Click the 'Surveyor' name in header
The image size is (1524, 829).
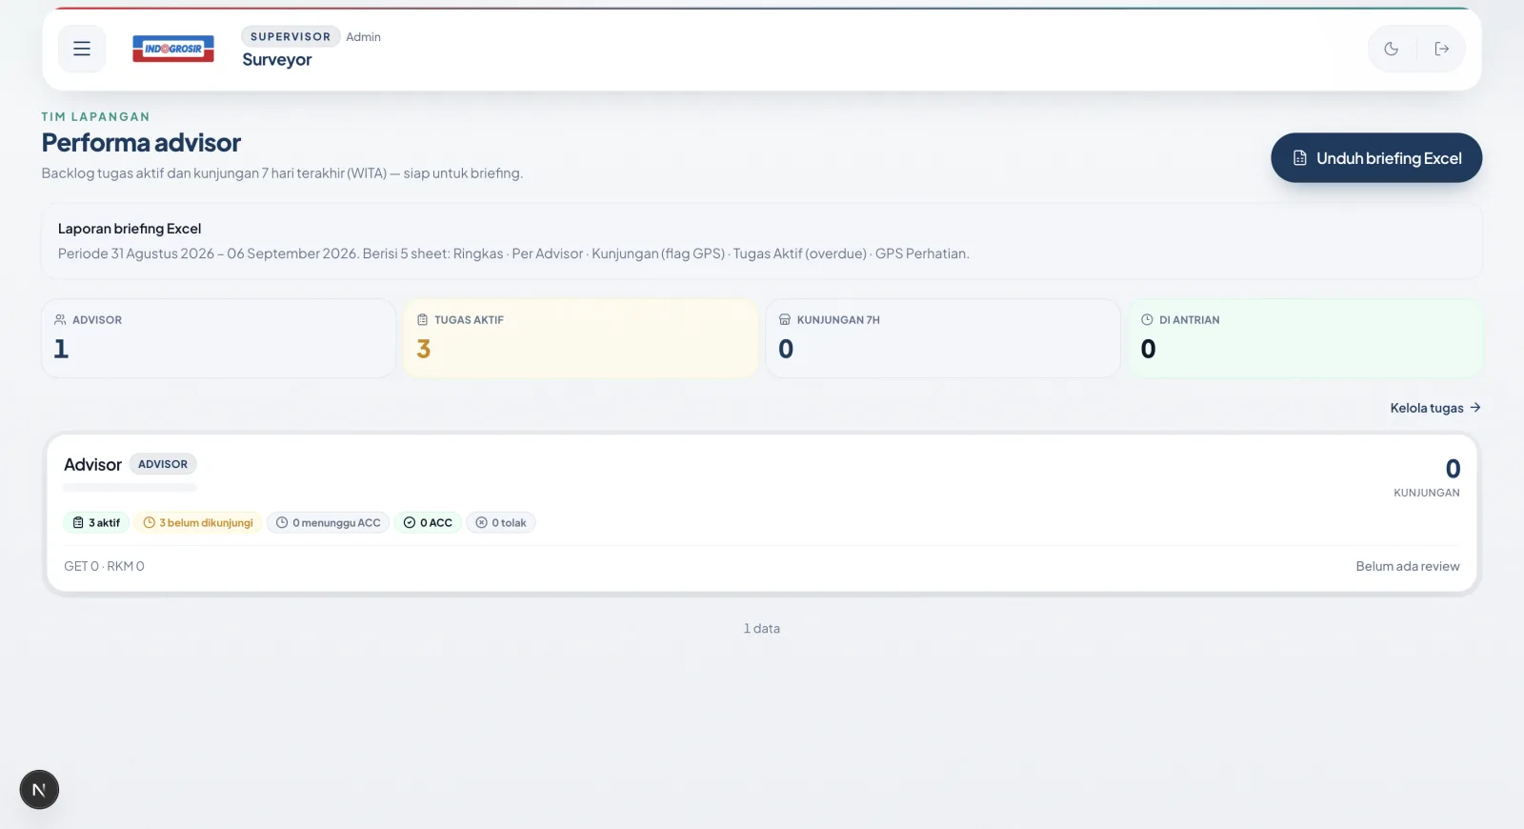[277, 59]
